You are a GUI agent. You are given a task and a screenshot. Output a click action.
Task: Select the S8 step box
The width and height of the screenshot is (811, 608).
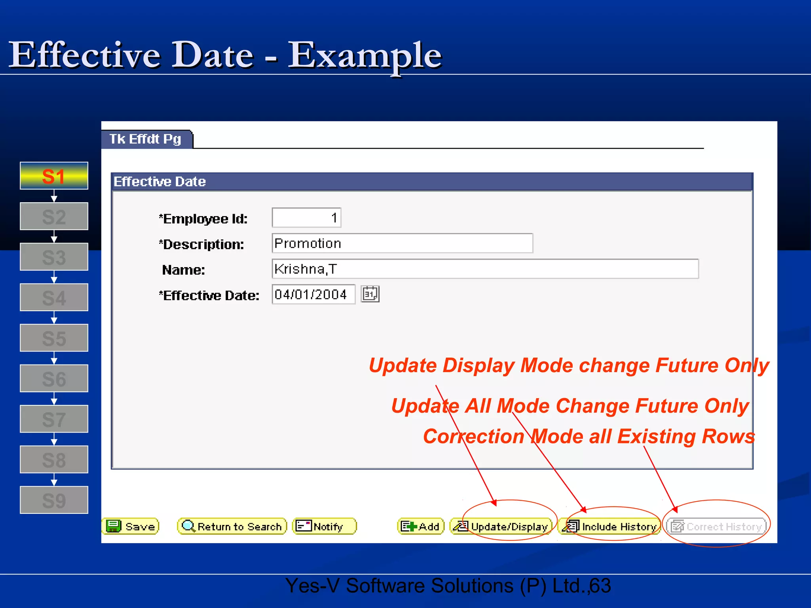pyautogui.click(x=54, y=460)
